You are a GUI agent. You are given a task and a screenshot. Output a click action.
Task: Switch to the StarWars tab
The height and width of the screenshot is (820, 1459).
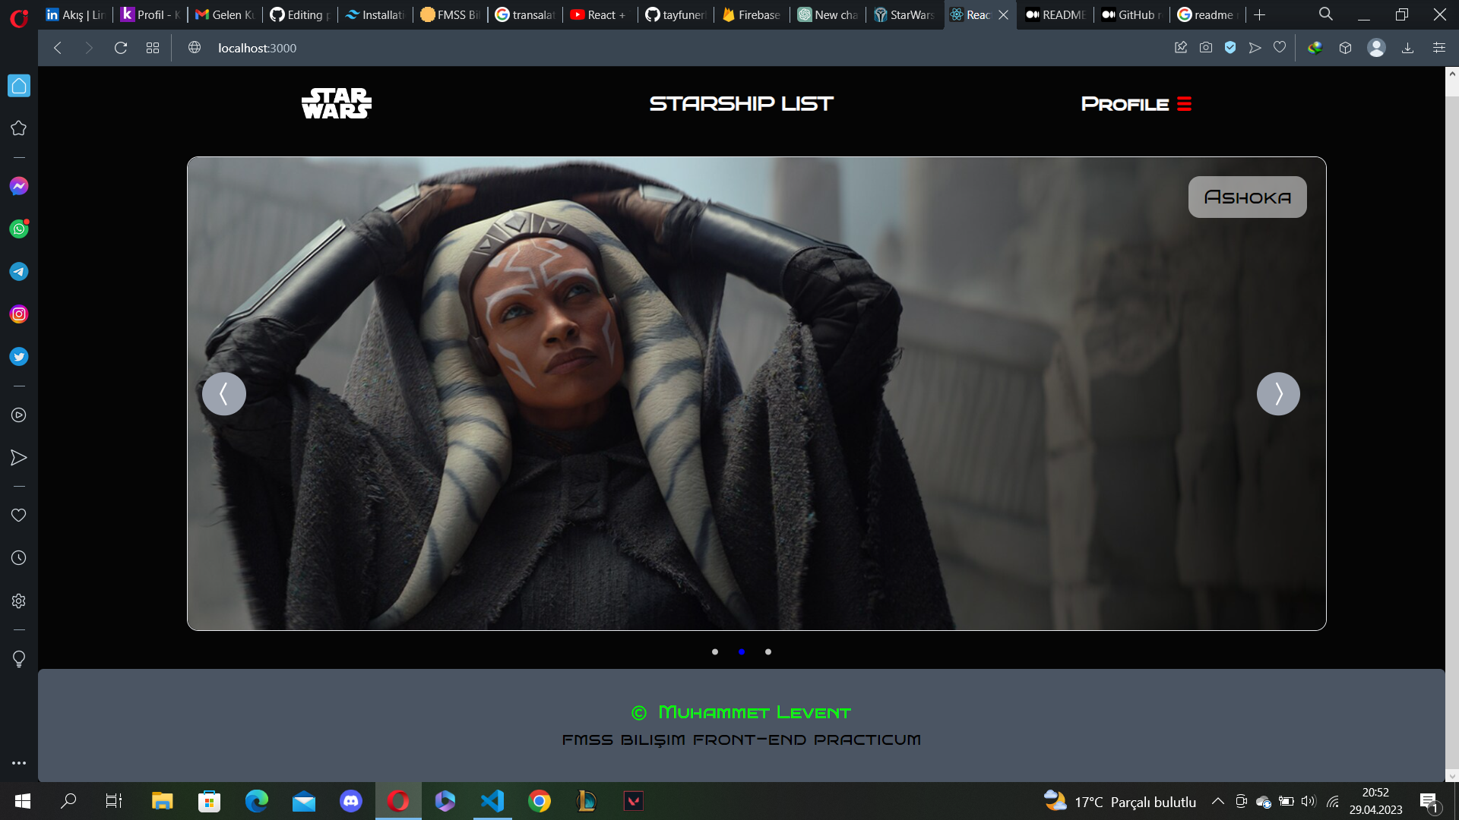(904, 14)
